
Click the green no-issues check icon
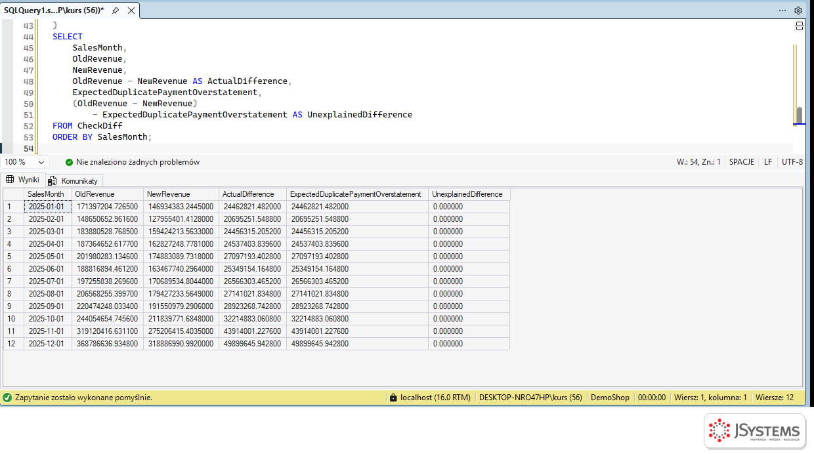point(69,162)
